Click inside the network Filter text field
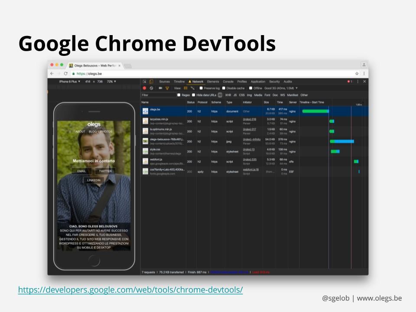Screen dimensions: 416x312 159,95
